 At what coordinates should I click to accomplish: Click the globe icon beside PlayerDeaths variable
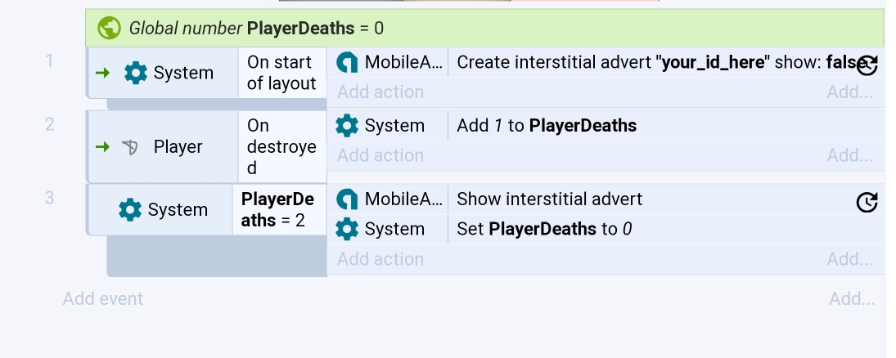click(109, 28)
